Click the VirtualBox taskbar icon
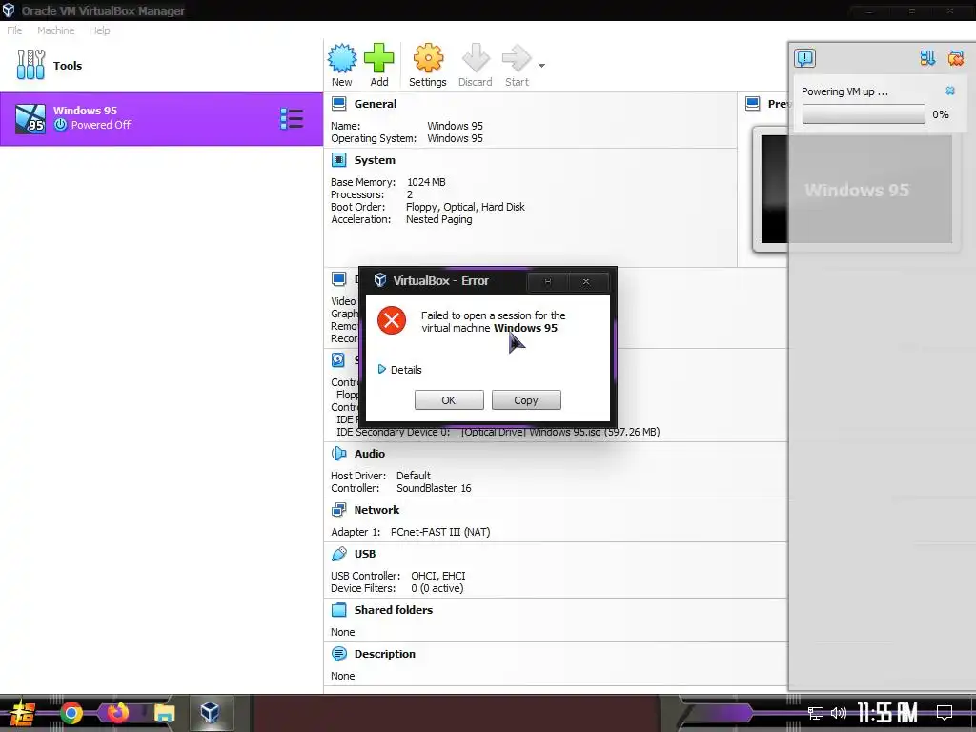 (210, 713)
